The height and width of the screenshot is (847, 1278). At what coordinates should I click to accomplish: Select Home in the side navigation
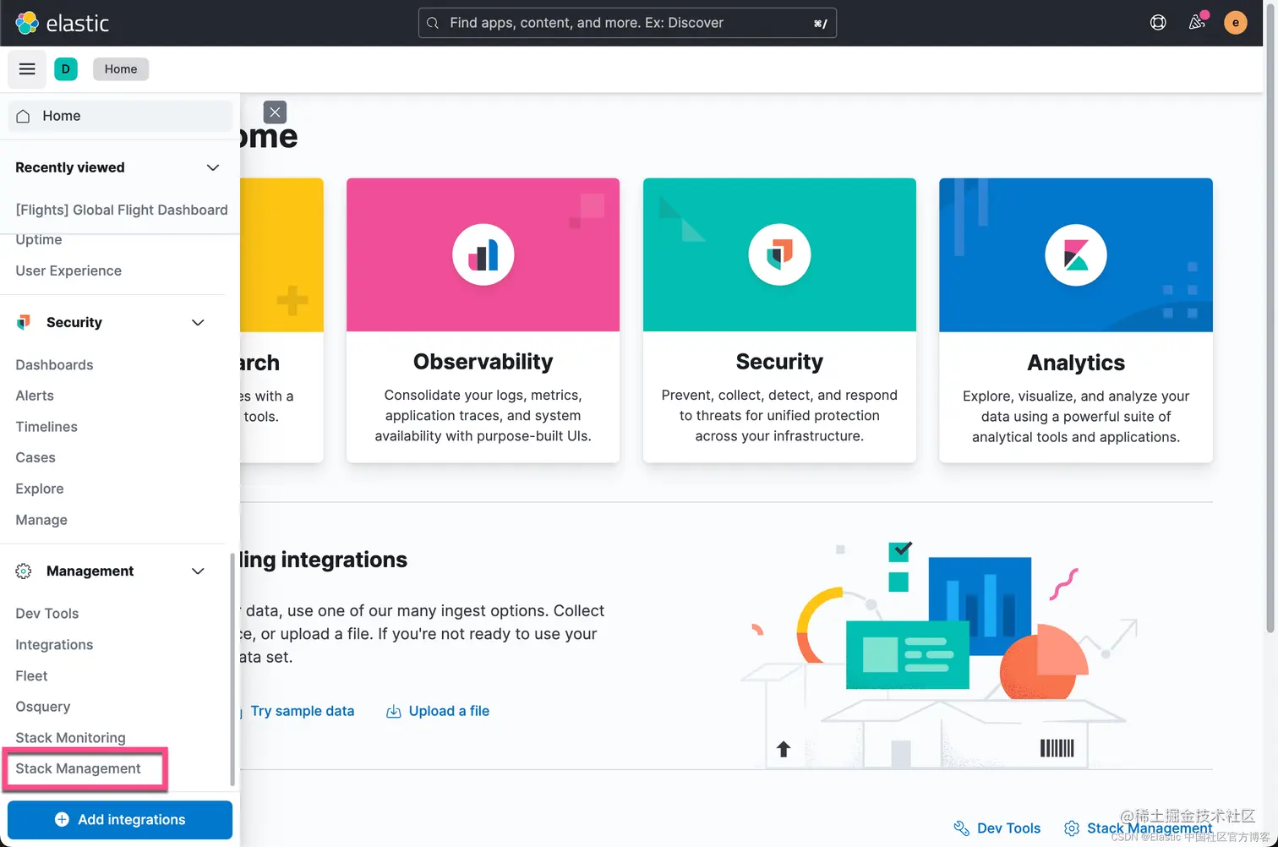(x=120, y=116)
